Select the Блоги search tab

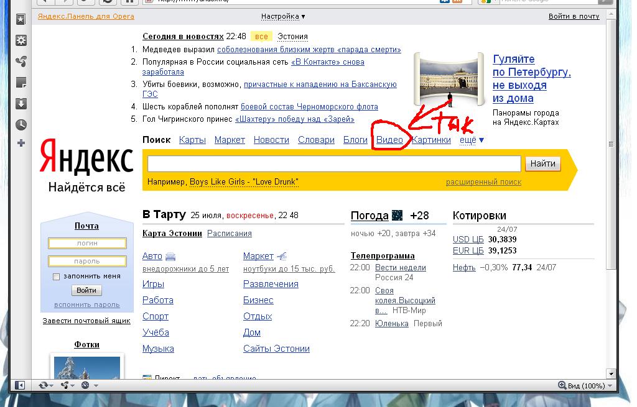[355, 140]
